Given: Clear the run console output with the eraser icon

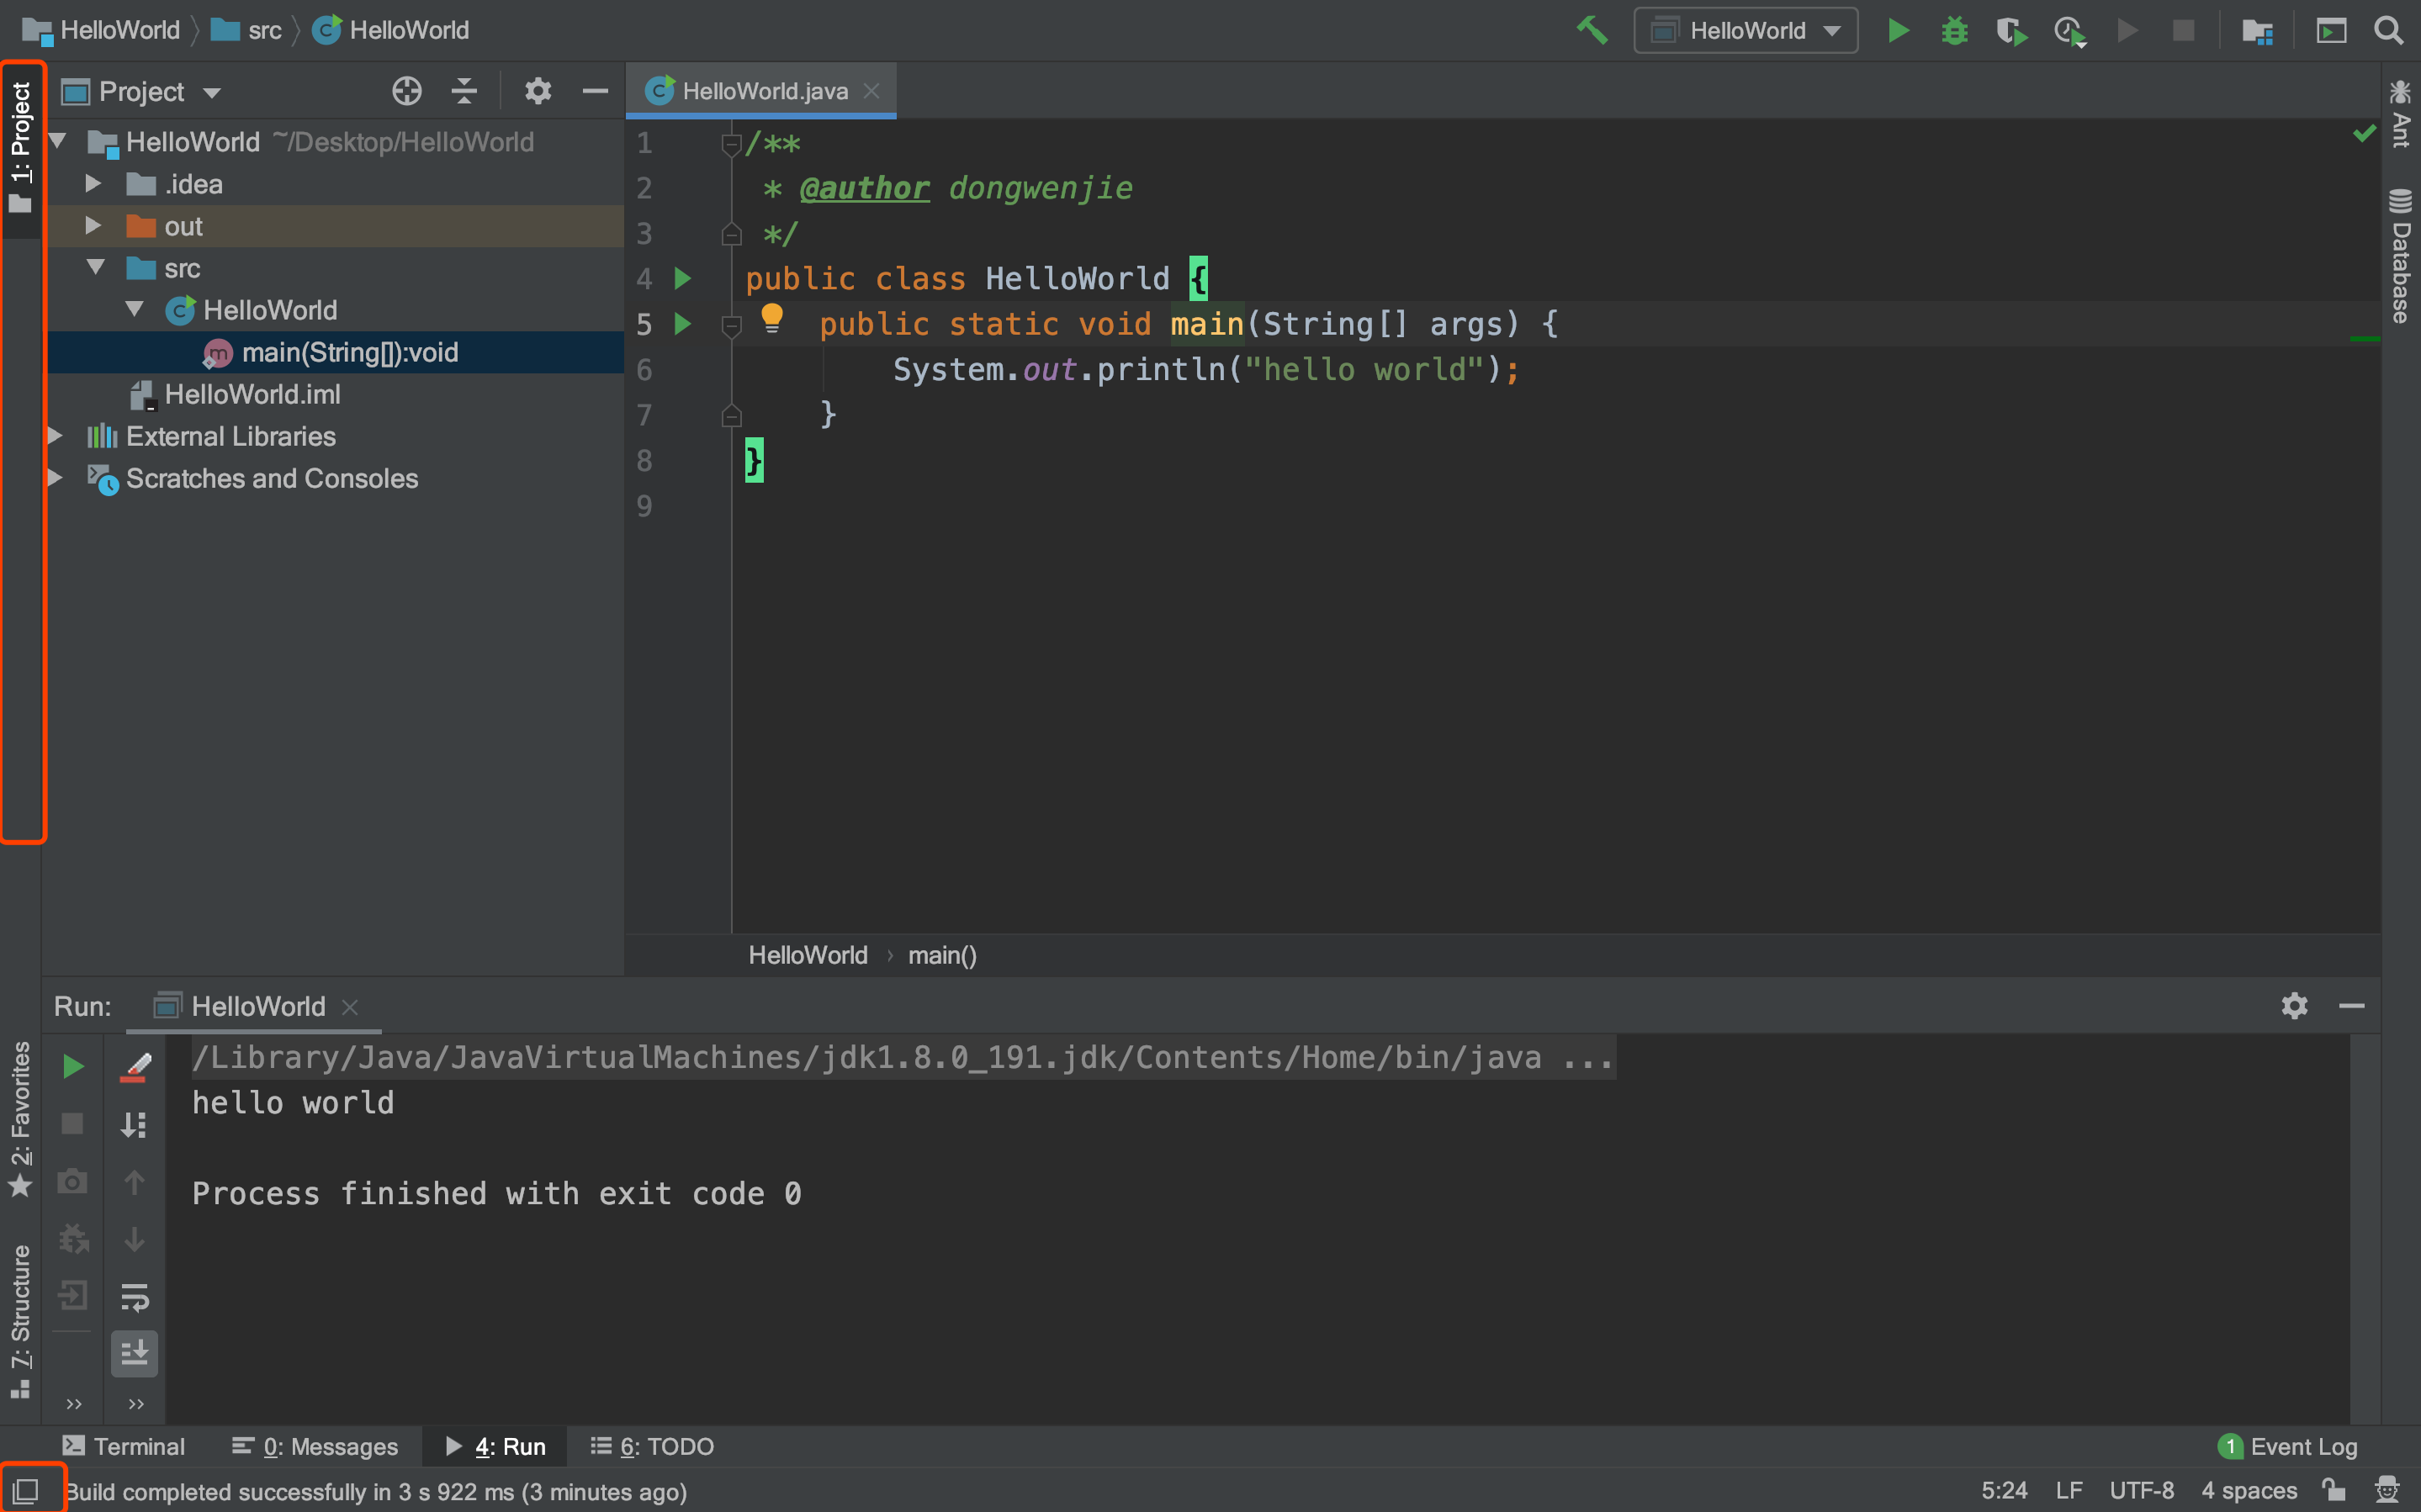Looking at the screenshot, I should pos(135,1066).
